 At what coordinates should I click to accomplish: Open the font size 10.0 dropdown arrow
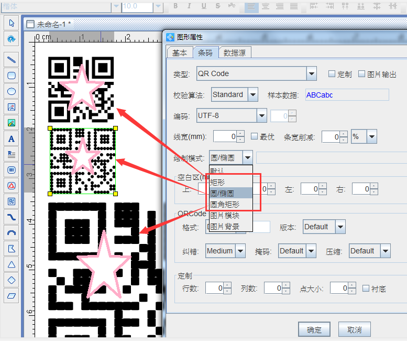pyautogui.click(x=158, y=6)
